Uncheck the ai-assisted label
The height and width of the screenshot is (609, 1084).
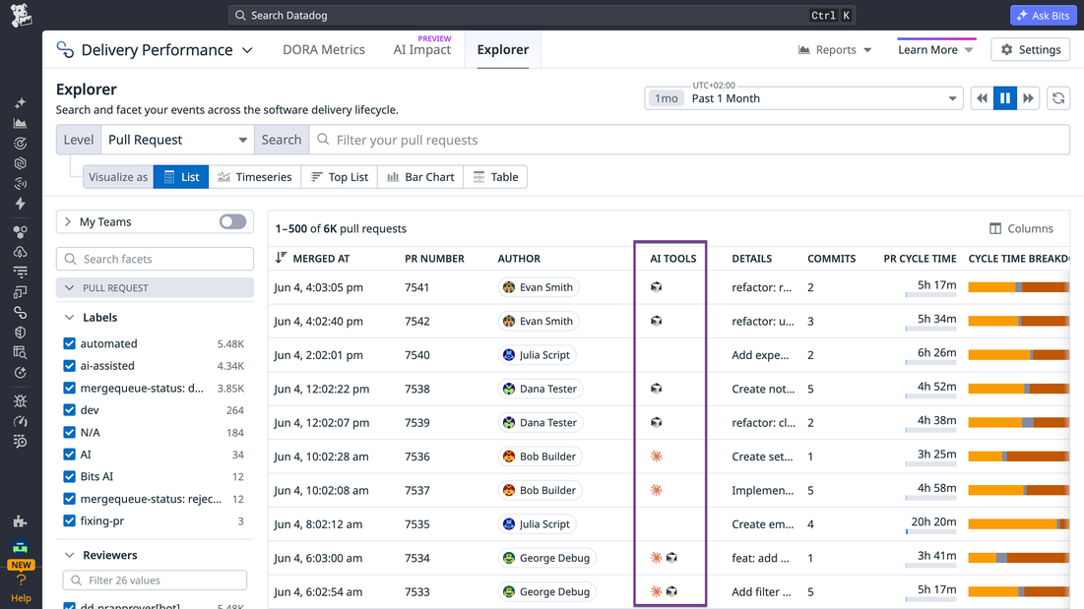[69, 365]
